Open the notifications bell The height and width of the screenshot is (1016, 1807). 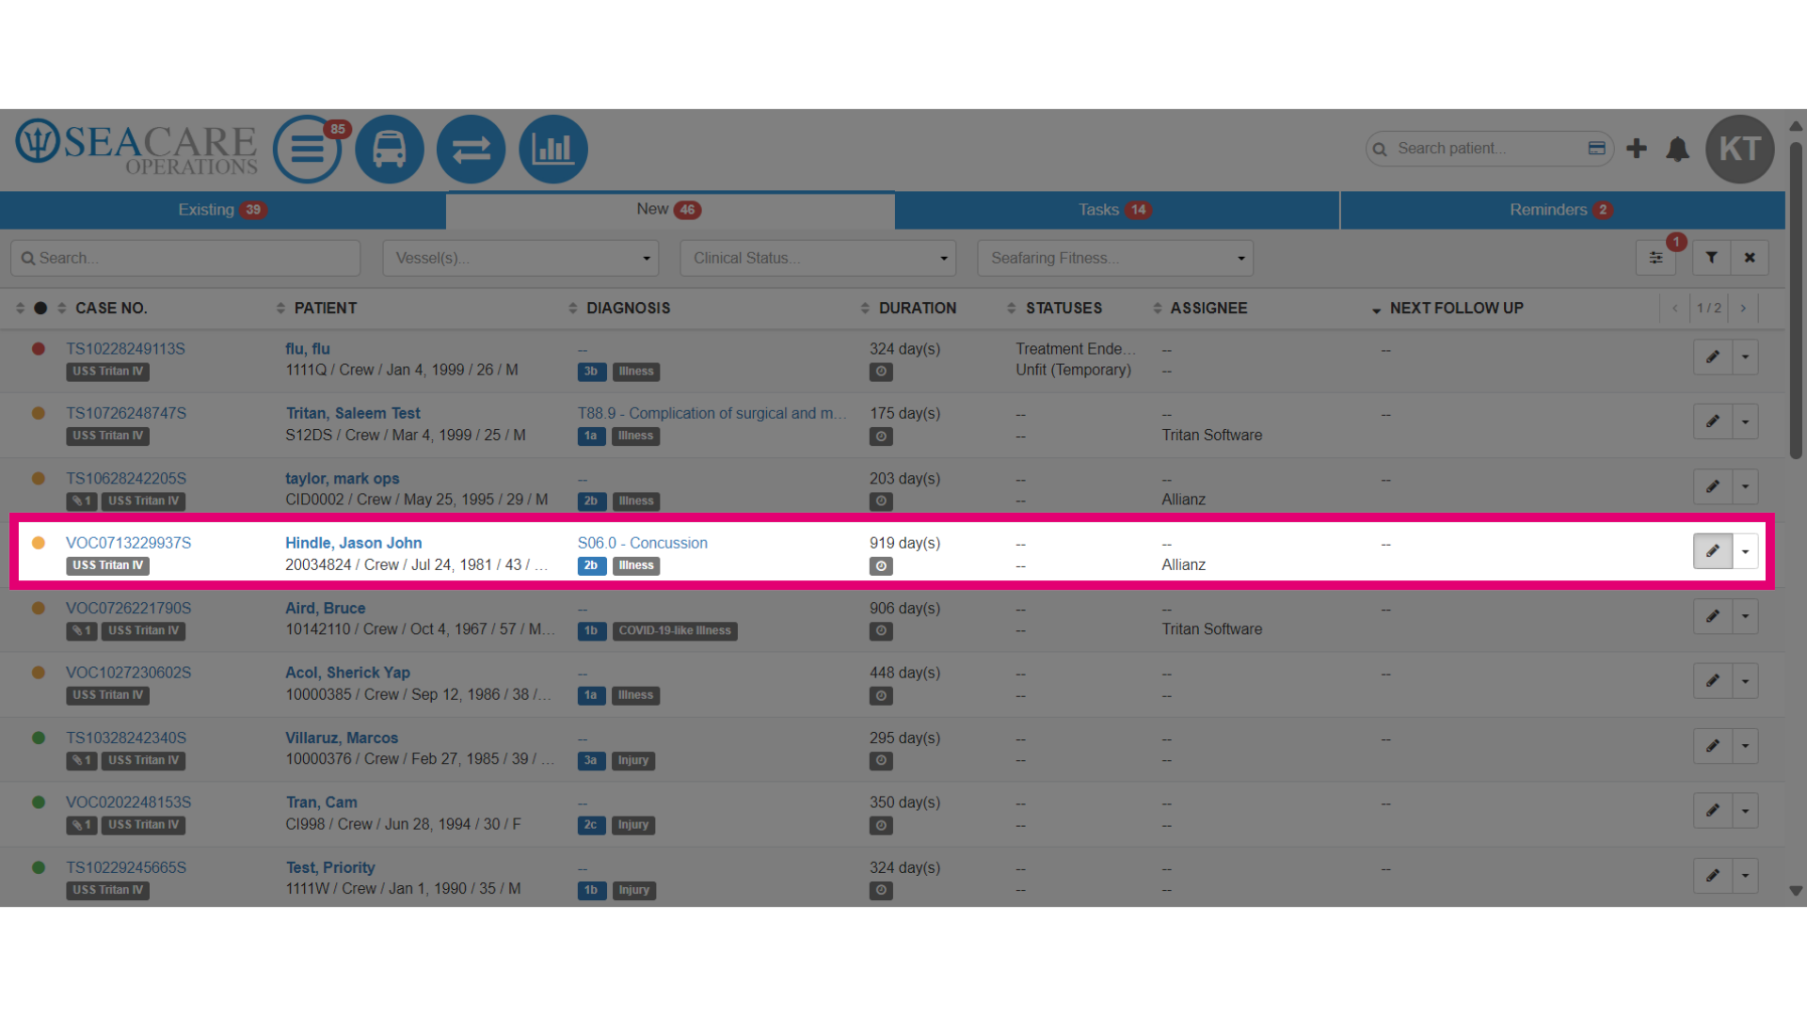point(1678,149)
